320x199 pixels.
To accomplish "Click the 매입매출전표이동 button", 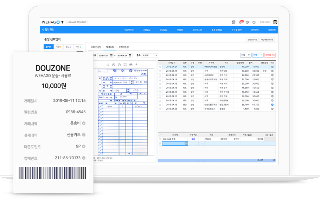I will (267, 40).
